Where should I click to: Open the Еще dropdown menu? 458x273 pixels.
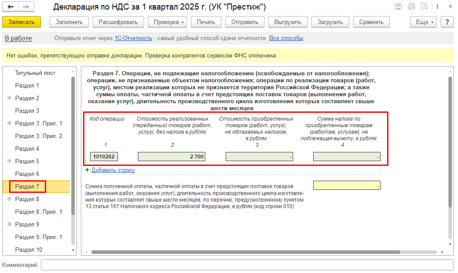(x=425, y=22)
